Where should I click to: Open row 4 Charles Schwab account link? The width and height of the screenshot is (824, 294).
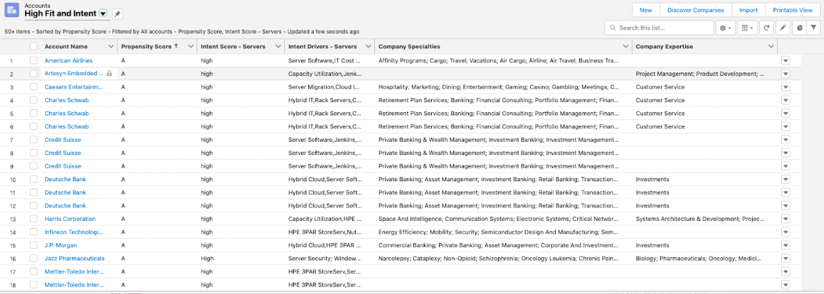pyautogui.click(x=67, y=100)
